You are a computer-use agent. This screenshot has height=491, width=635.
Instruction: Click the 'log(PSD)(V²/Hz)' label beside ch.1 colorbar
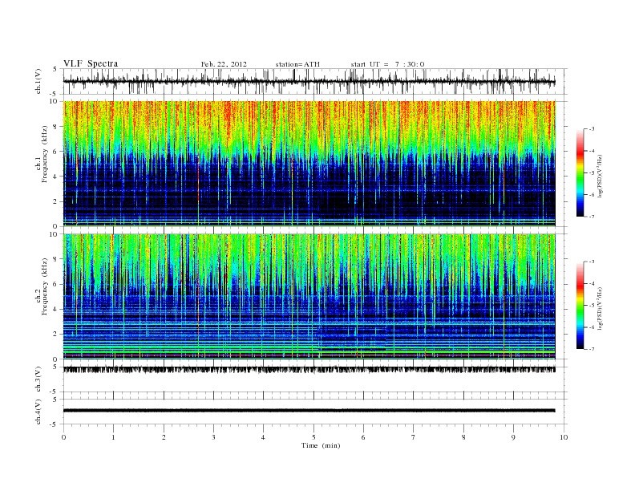coord(601,176)
